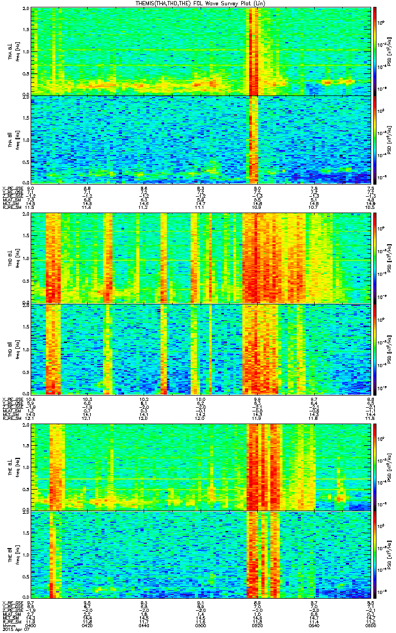Click the THE B⊥ spectrogram panel
Image resolution: width=396 pixels, height=633 pixels.
pyautogui.click(x=202, y=466)
